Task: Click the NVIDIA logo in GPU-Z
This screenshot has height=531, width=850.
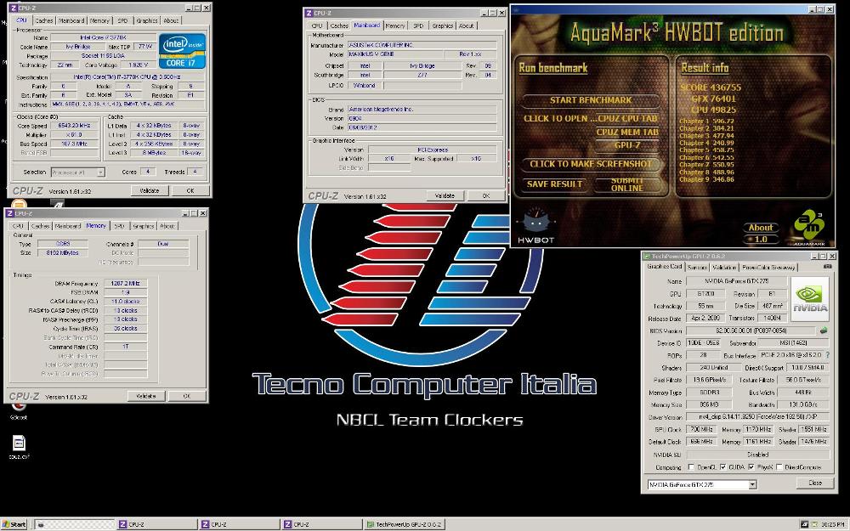Action: tap(810, 299)
